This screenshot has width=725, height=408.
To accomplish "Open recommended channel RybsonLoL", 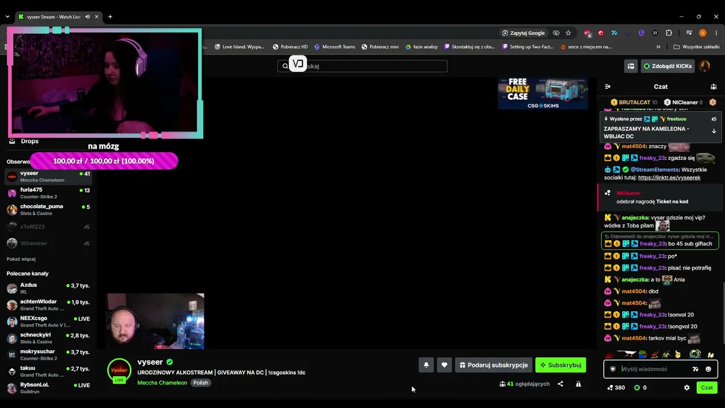I will [x=48, y=388].
